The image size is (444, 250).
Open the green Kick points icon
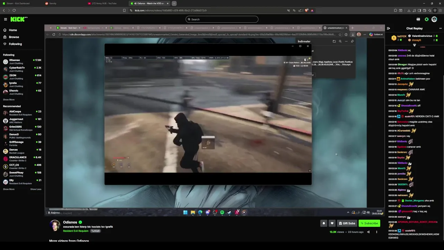[x=427, y=19]
